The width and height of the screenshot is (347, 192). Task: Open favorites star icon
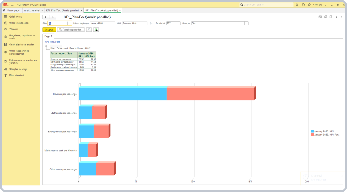point(309,5)
